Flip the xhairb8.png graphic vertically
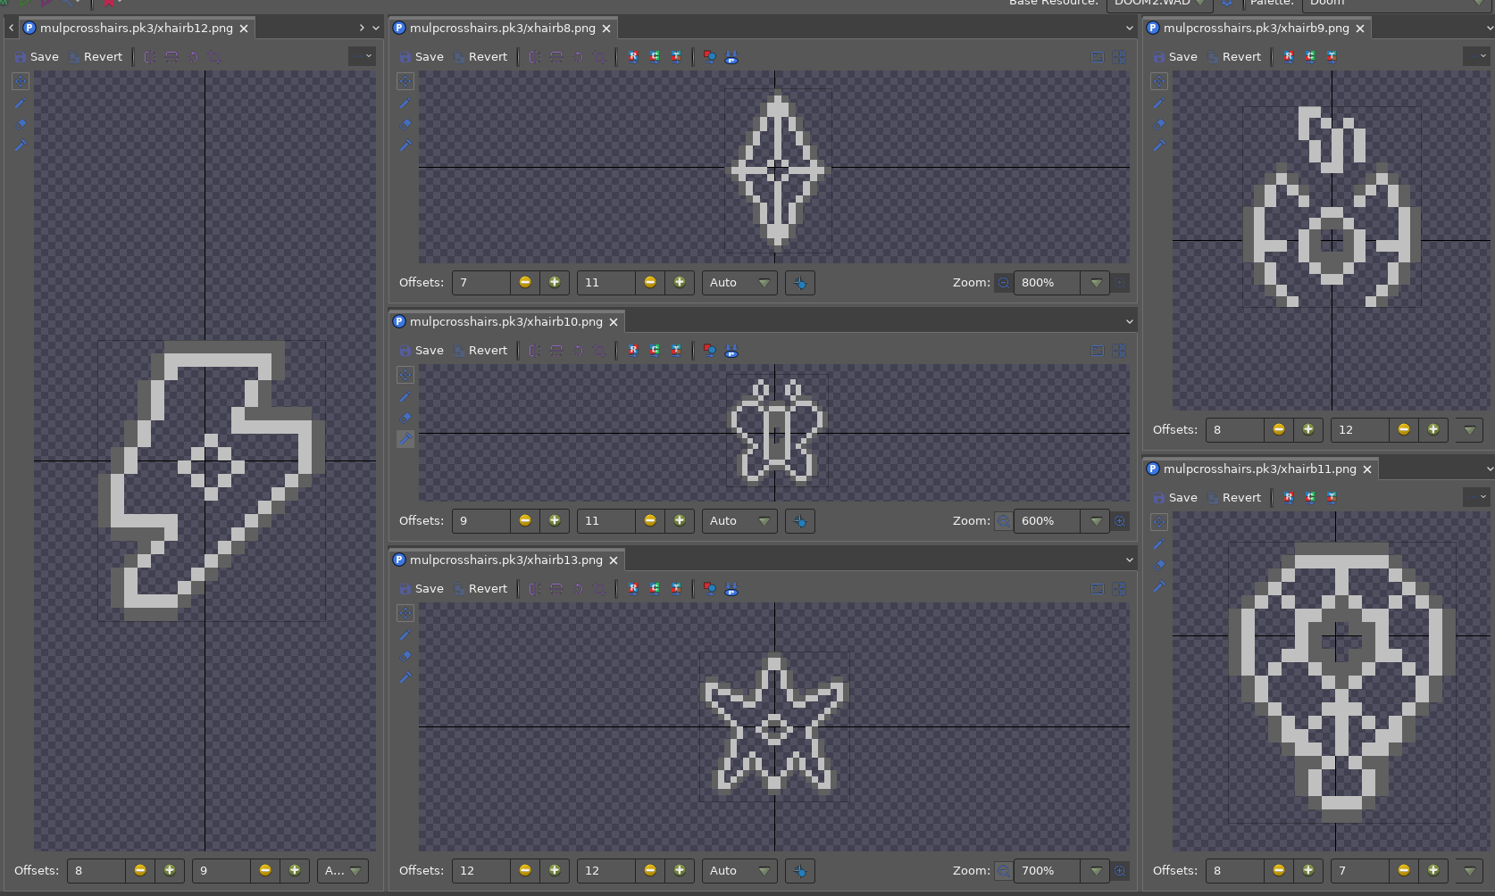The width and height of the screenshot is (1495, 896). (x=556, y=57)
